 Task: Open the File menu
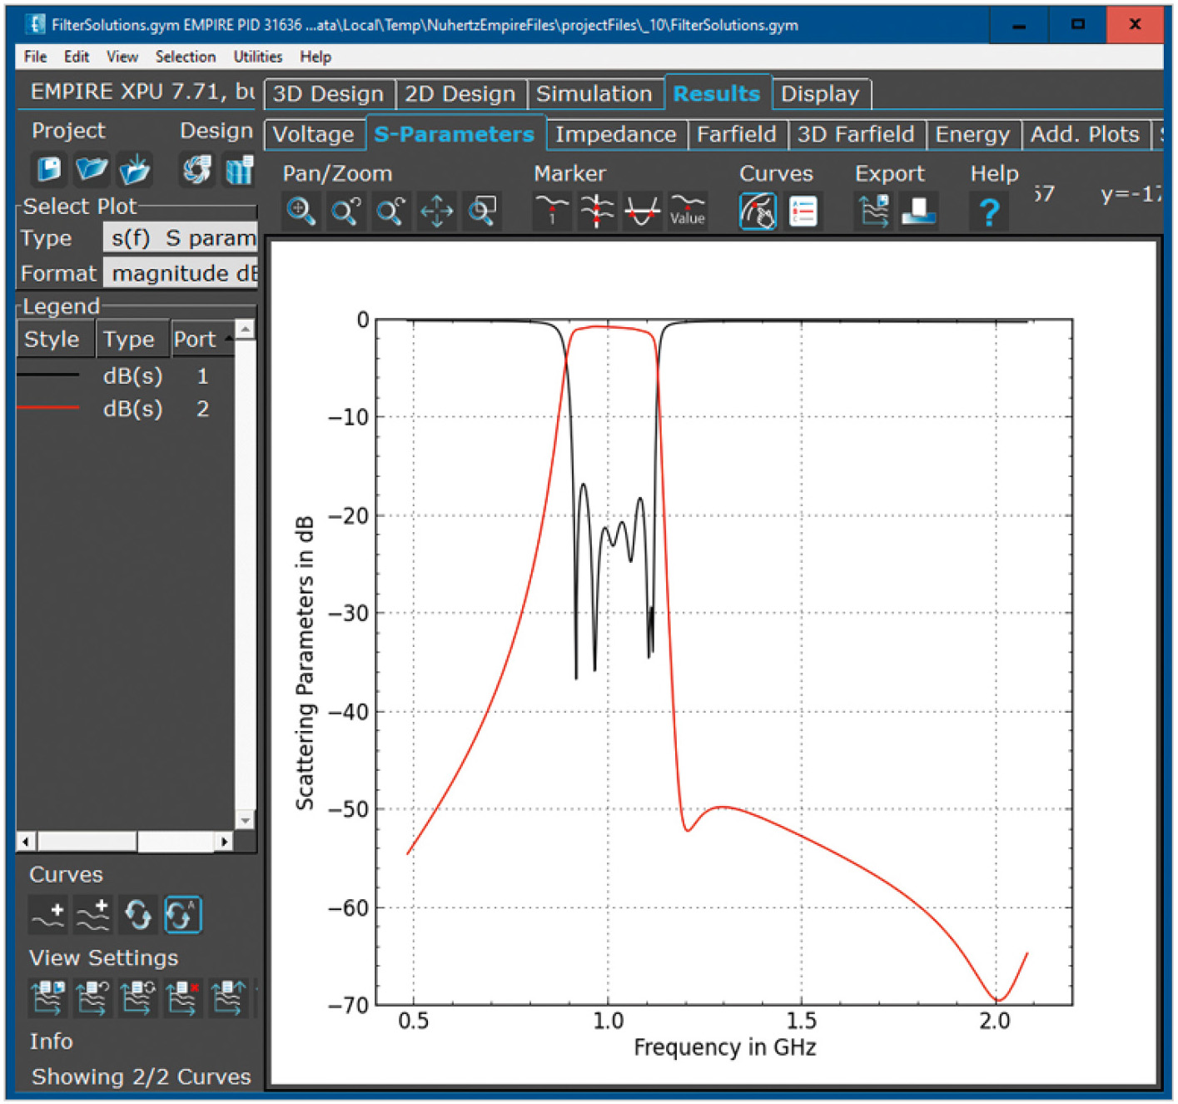(35, 57)
